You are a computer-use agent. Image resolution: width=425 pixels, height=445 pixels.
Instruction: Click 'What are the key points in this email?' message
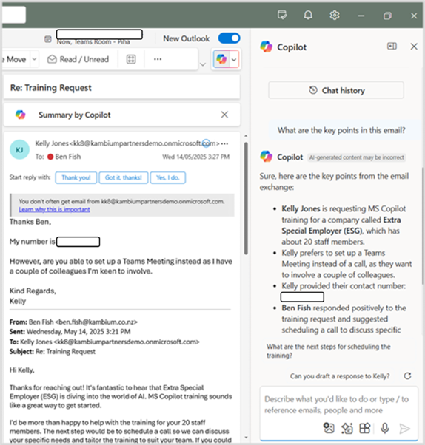(341, 130)
